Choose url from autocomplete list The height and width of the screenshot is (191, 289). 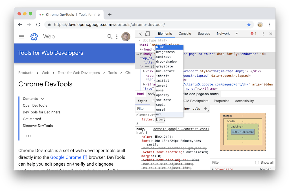169,114
